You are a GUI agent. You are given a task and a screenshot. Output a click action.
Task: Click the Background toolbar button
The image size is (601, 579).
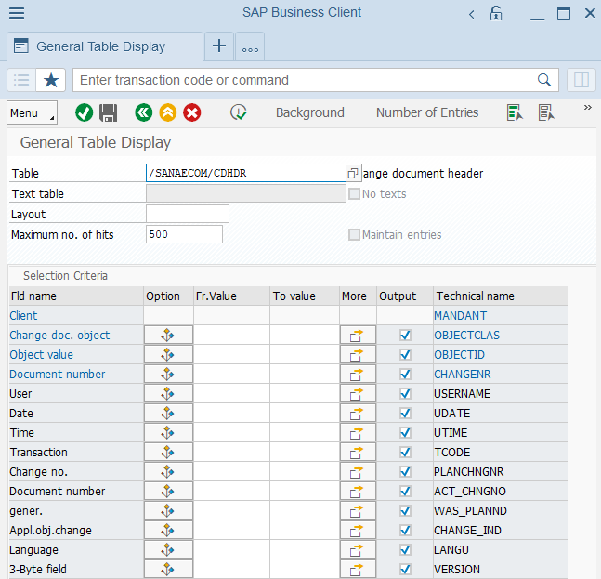309,112
